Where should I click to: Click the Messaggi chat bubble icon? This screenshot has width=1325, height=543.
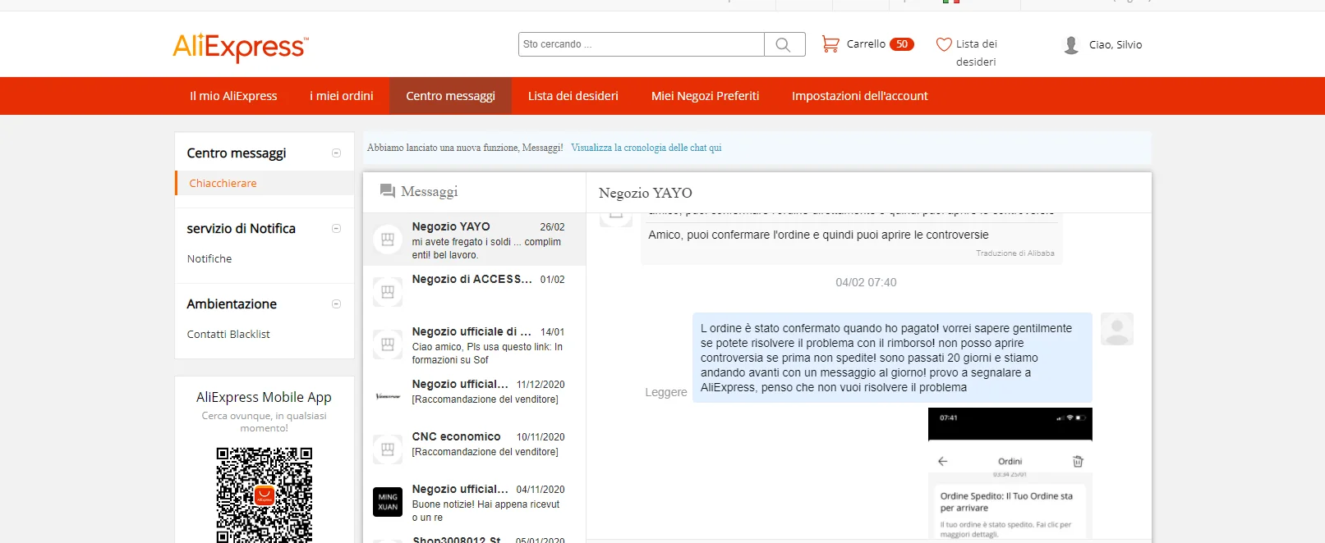tap(388, 191)
